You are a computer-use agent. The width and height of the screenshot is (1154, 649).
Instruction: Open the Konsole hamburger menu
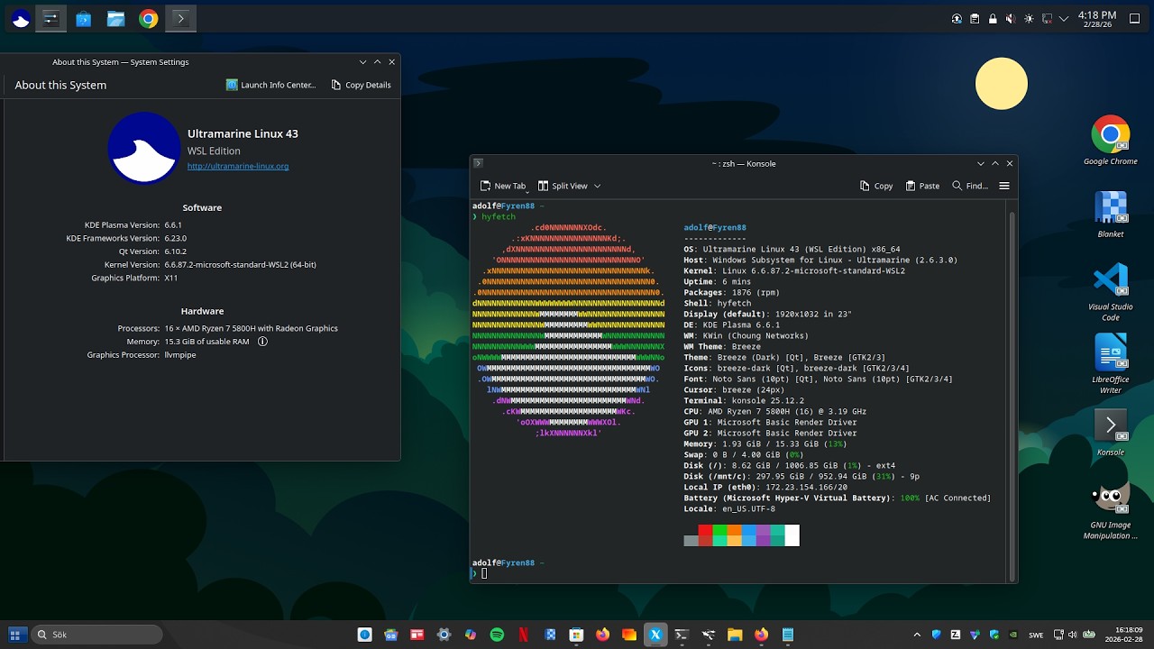[1004, 186]
